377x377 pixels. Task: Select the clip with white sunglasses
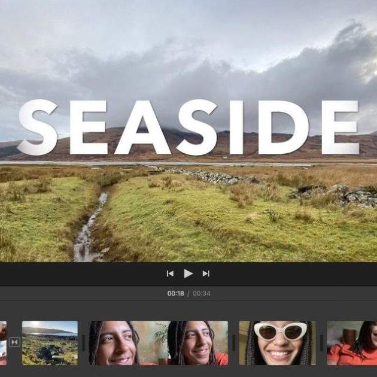(277, 343)
